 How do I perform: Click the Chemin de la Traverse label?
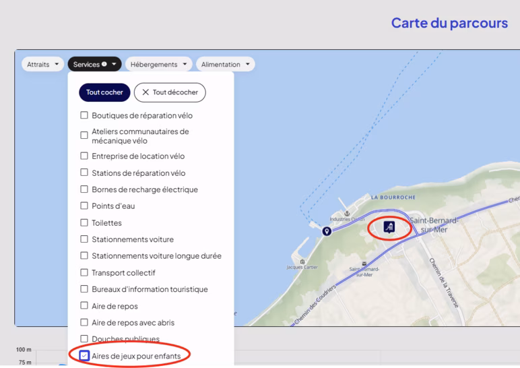(x=444, y=282)
